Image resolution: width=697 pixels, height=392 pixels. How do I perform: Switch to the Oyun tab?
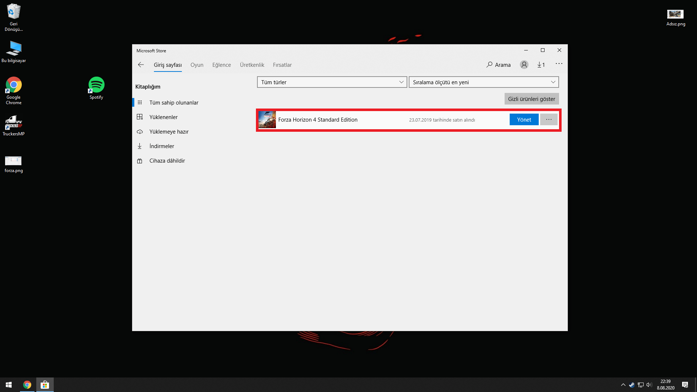(x=197, y=65)
